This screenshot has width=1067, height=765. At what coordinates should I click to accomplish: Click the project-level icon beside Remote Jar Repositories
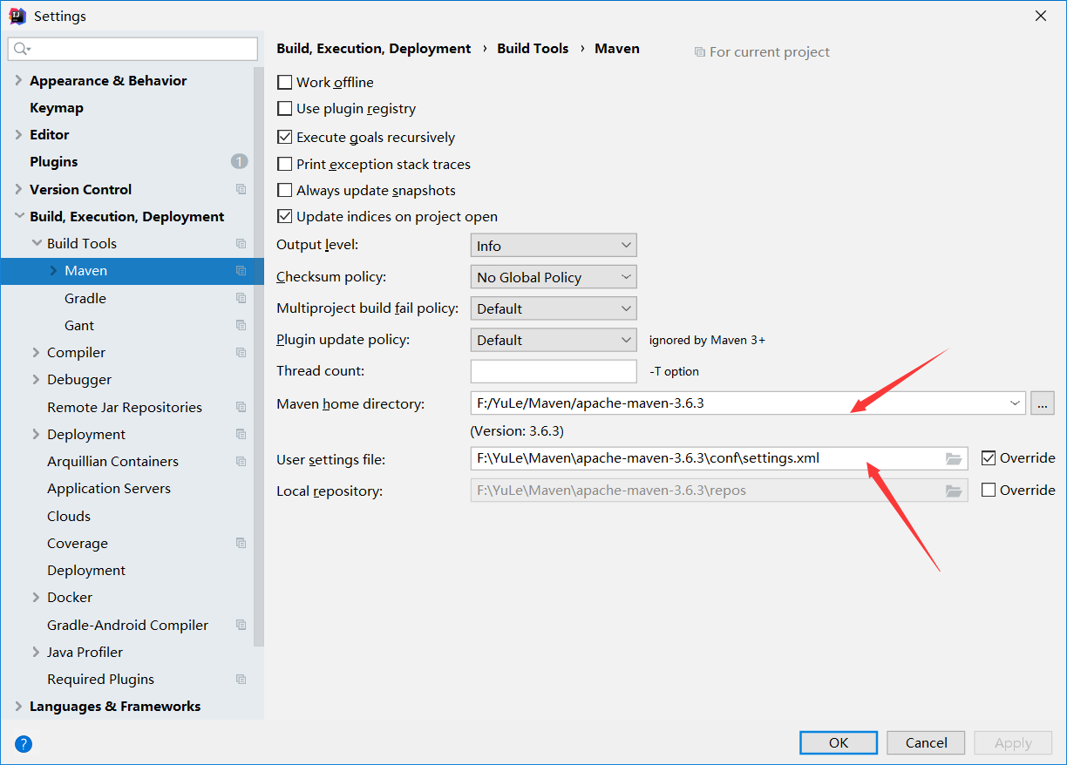(x=241, y=407)
